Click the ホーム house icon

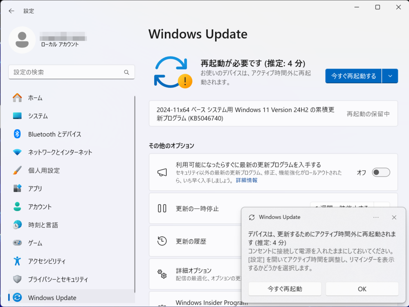17,98
